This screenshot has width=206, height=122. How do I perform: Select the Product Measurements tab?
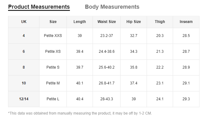click(x=39, y=7)
